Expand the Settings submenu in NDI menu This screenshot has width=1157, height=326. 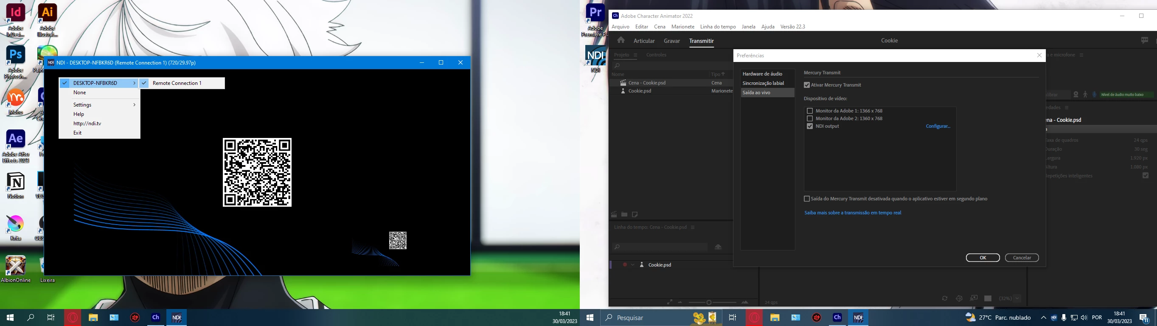pyautogui.click(x=99, y=104)
